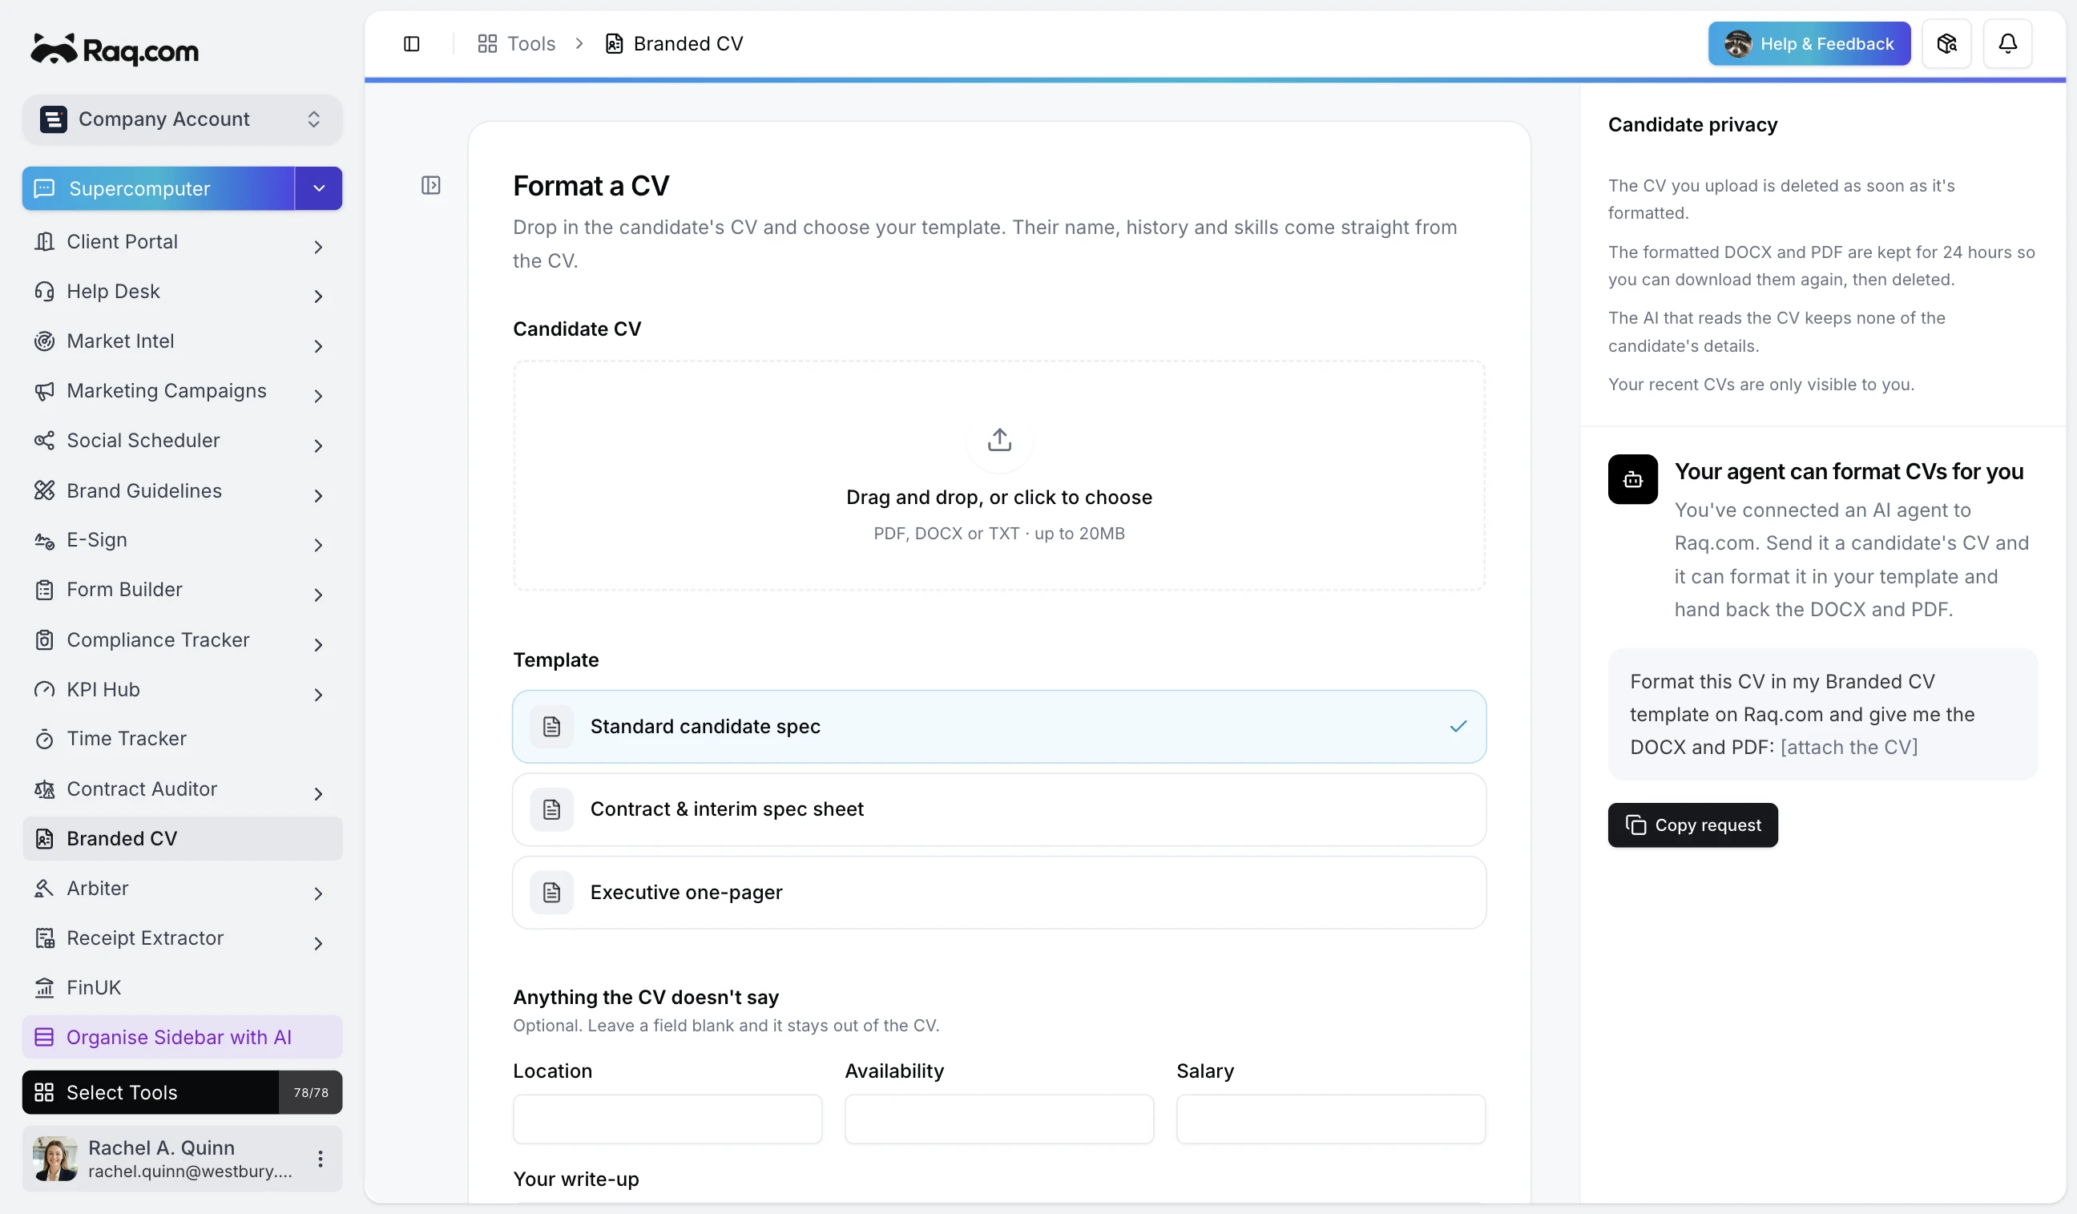Expand the Supercomputer dropdown arrow
Viewport: 2077px width, 1214px height.
(319, 189)
